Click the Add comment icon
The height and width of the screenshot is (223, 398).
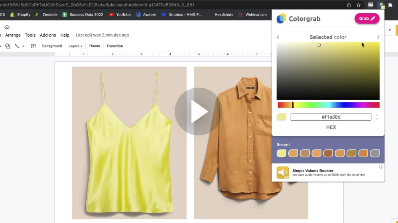pyautogui.click(x=33, y=46)
